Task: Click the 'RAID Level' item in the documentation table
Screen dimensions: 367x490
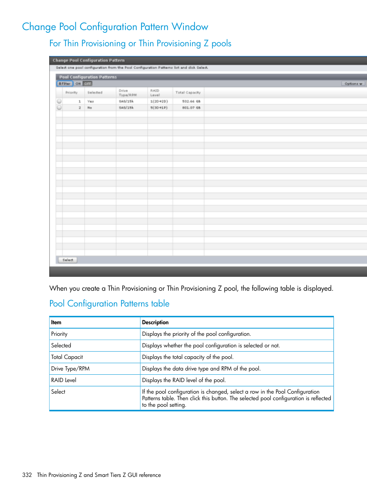Action: click(x=64, y=380)
